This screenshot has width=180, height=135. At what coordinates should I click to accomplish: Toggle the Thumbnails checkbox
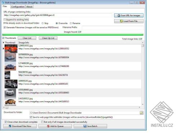(x=4, y=38)
